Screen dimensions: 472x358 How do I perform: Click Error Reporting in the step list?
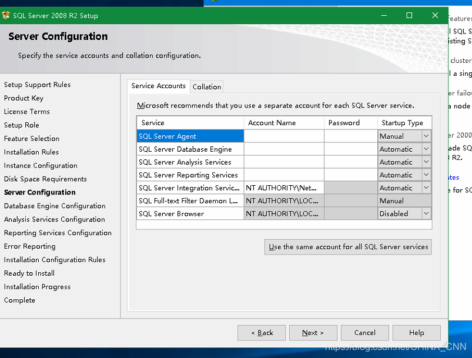30,246
